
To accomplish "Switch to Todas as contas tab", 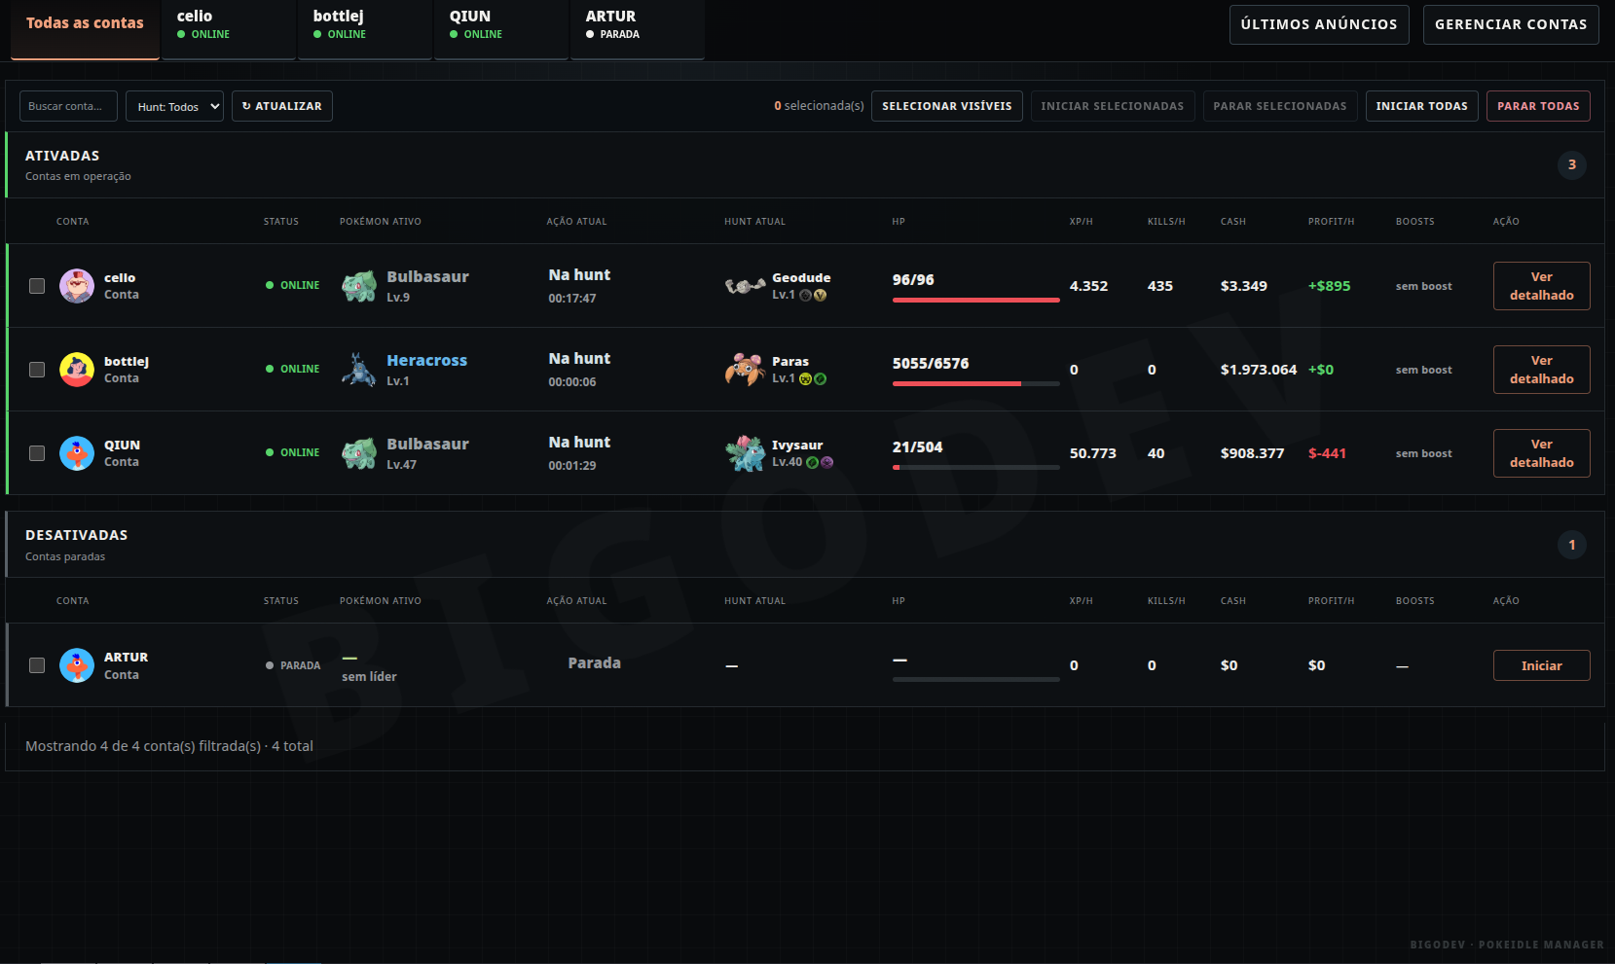I will 85,29.
